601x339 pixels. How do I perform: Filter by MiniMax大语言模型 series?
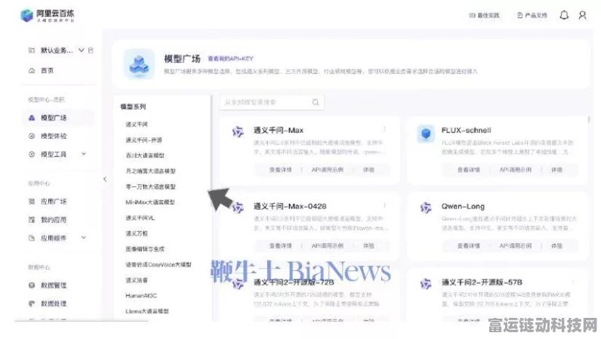pos(149,202)
